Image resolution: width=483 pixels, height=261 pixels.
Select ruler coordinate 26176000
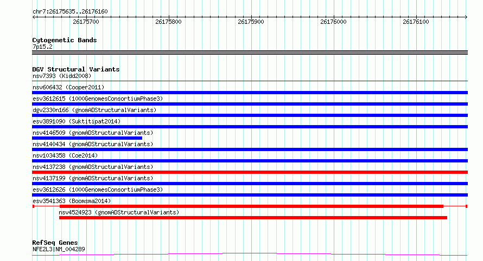coord(334,22)
